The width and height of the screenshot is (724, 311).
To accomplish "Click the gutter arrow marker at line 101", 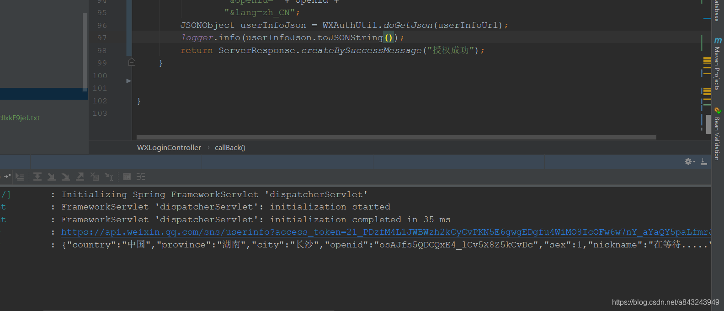I will coord(128,81).
